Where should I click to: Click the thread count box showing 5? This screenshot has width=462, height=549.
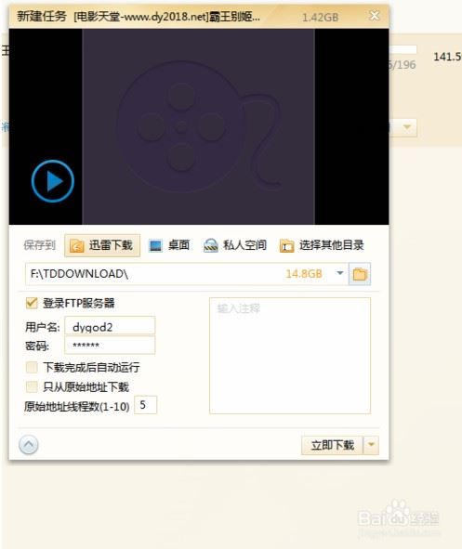coord(146,405)
